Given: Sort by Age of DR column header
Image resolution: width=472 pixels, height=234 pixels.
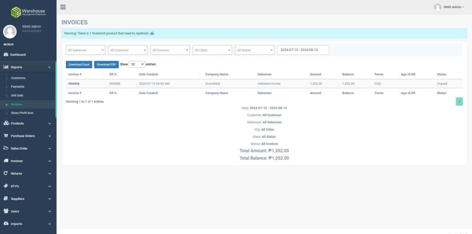Looking at the screenshot, I should 408,74.
